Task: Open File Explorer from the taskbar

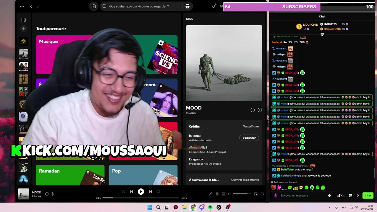Action: 184,207
